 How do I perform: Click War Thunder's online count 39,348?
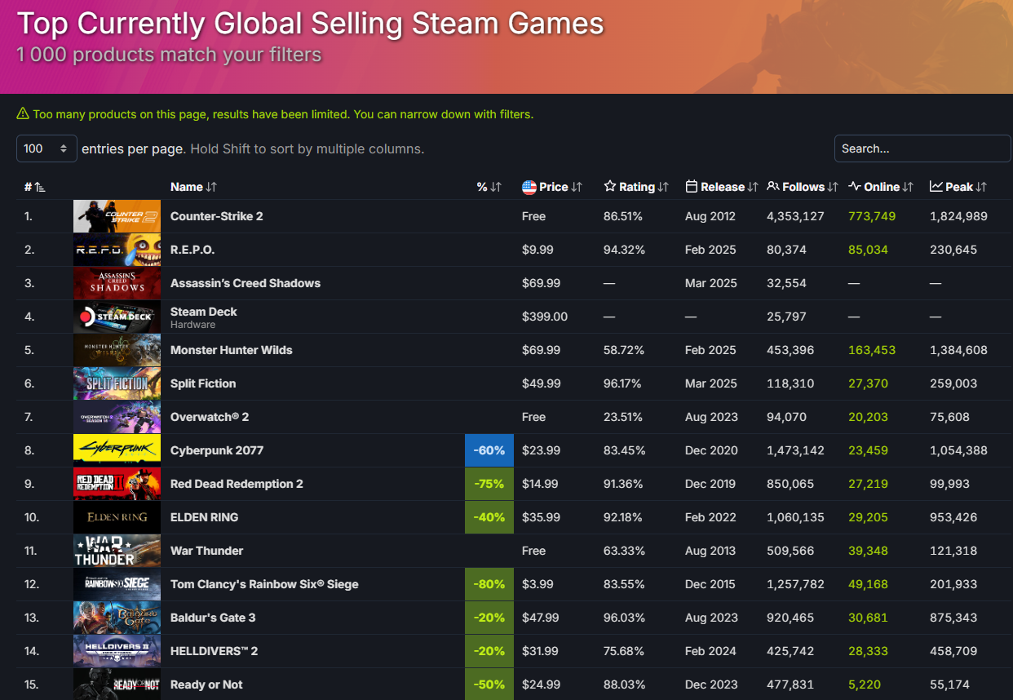(868, 551)
